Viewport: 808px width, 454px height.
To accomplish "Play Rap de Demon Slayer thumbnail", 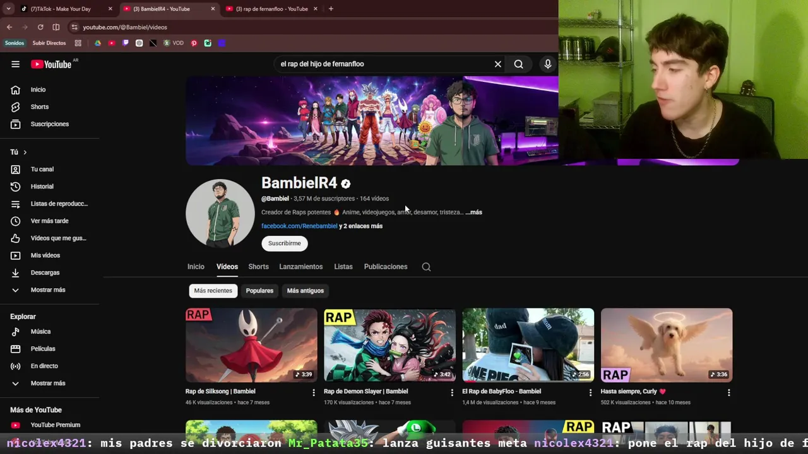I will [x=389, y=345].
